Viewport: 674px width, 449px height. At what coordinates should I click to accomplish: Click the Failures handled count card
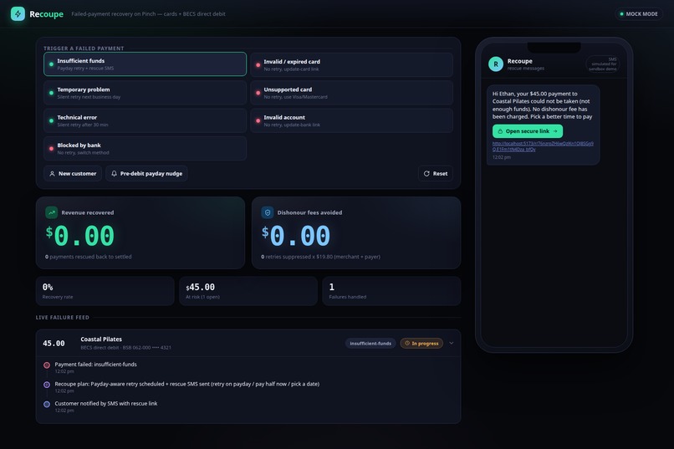(x=391, y=291)
